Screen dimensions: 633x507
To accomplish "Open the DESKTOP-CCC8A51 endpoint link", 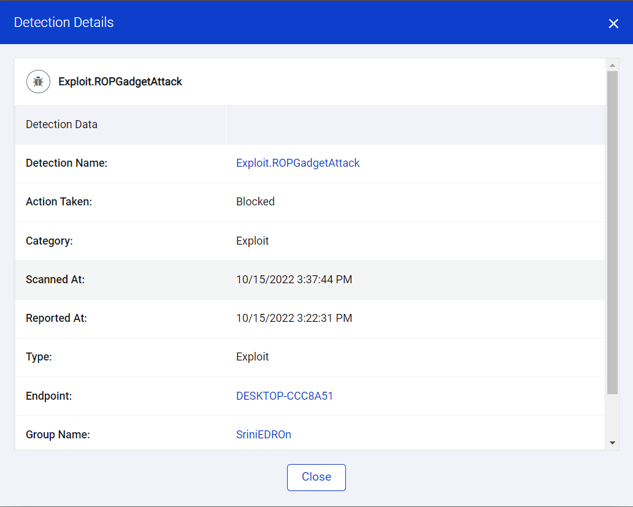I will pos(285,396).
